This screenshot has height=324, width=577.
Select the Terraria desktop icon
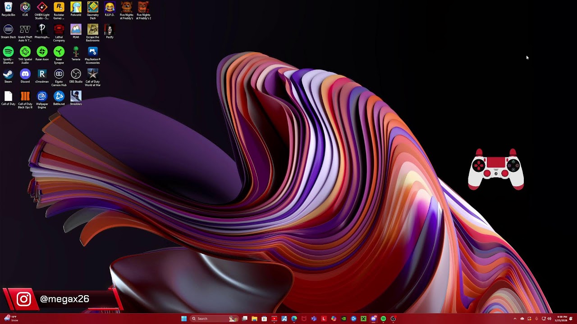click(76, 54)
